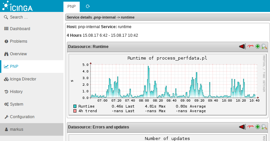This screenshot has height=141, width=270.
Task: Focus the Search field in sidebar
Action: pos(32,17)
